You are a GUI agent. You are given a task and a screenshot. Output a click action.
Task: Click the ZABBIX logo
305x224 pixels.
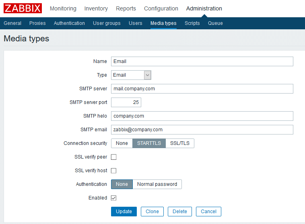(23, 8)
